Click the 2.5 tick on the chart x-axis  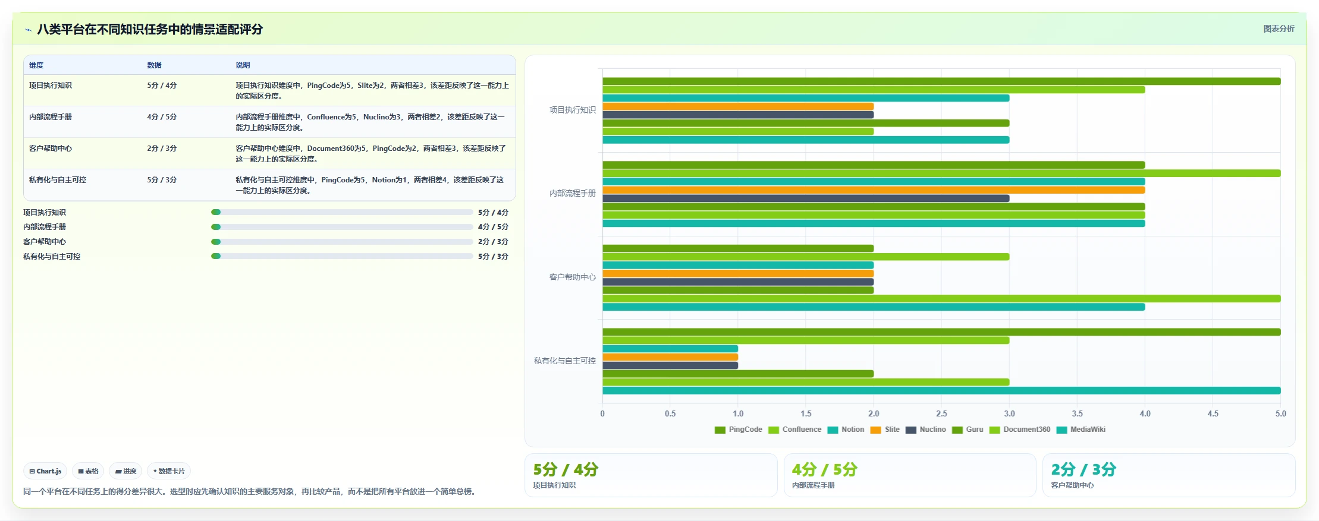click(x=941, y=414)
